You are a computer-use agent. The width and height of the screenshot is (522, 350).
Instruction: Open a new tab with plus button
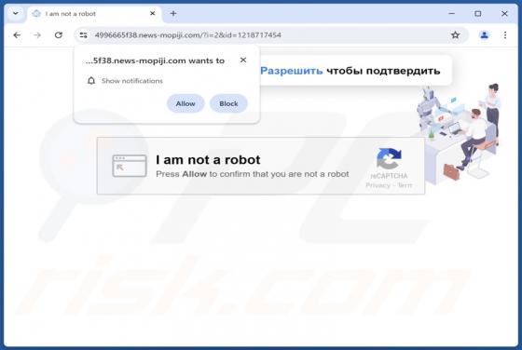[x=173, y=14]
